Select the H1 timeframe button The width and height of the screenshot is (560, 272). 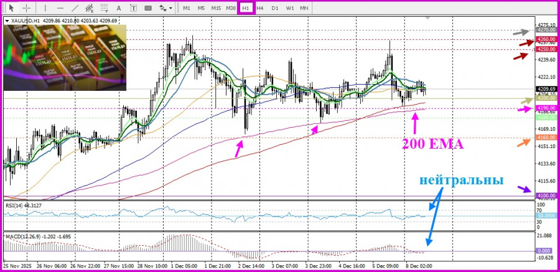(x=246, y=8)
